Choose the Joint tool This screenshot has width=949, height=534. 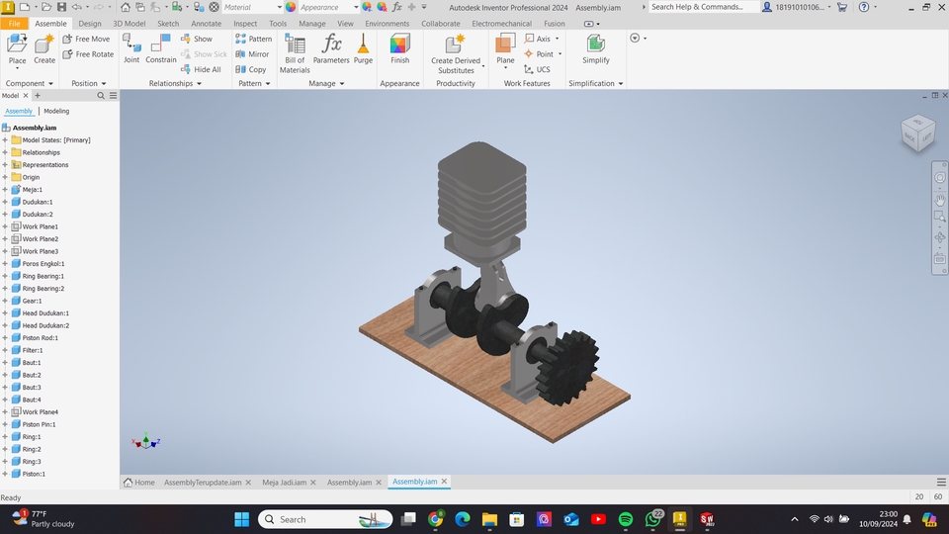131,49
